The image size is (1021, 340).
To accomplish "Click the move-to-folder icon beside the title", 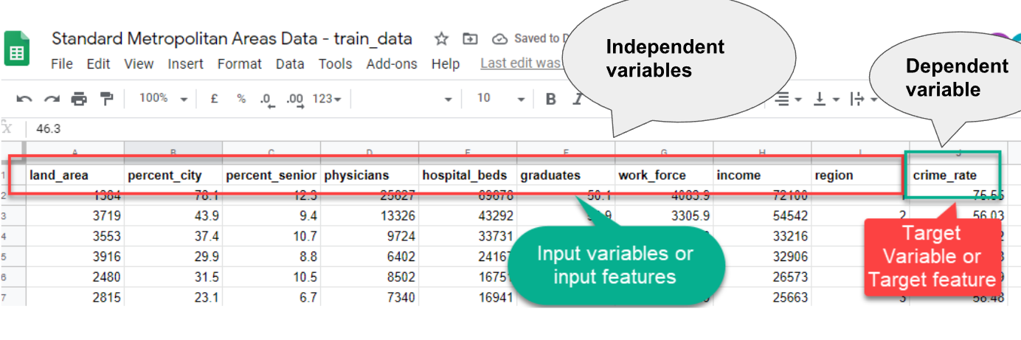I will (x=470, y=38).
